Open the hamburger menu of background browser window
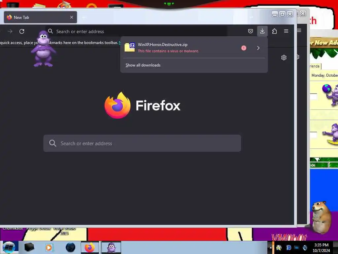 click(299, 30)
